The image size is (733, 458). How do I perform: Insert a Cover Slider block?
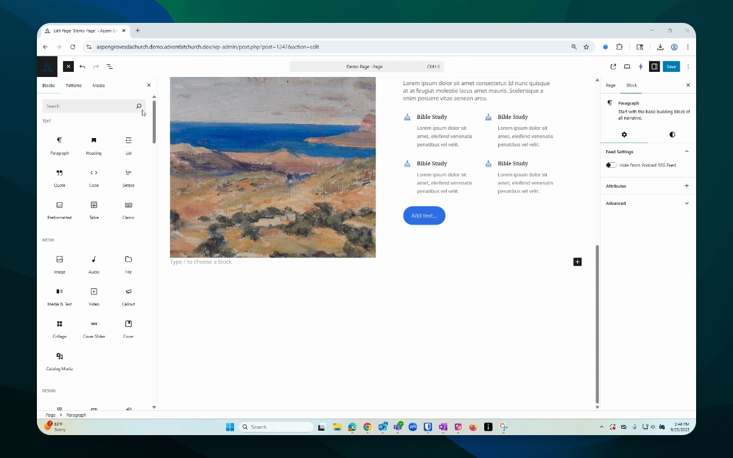[x=94, y=328]
